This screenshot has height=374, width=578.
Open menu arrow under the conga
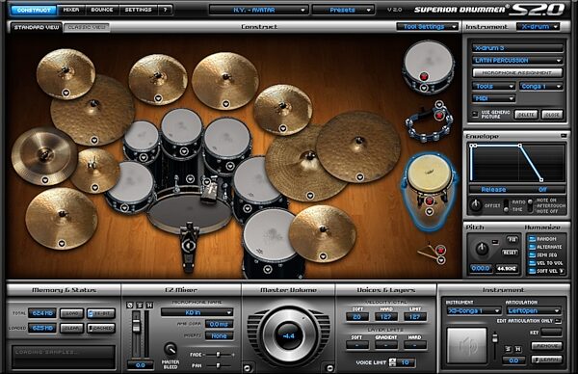[x=430, y=211]
